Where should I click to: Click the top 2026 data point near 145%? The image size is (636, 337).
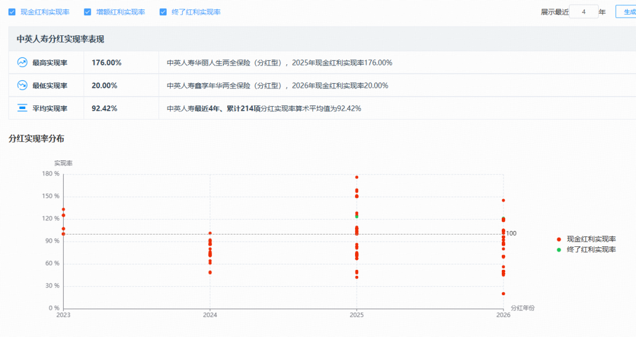pyautogui.click(x=503, y=200)
